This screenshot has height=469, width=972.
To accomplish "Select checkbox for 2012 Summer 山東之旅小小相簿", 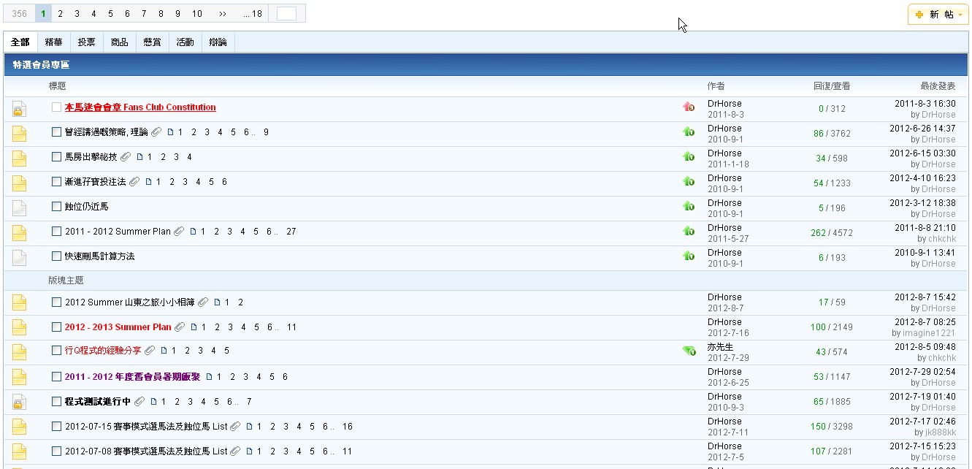I will pyautogui.click(x=56, y=302).
